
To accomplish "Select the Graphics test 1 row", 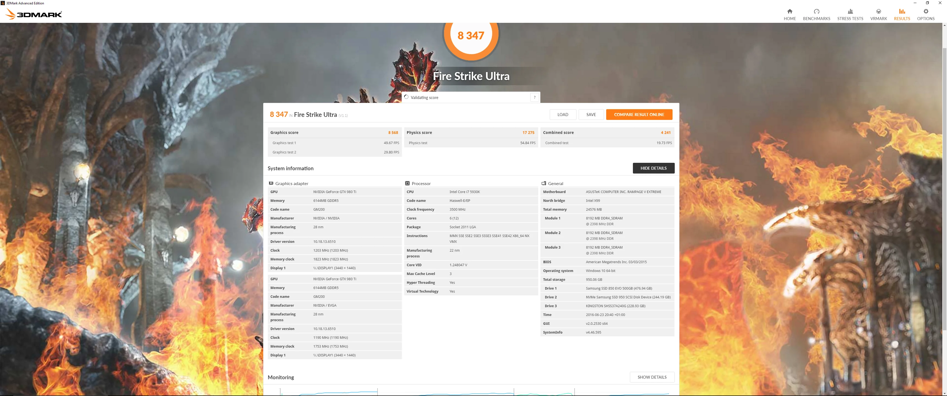I will (x=334, y=143).
